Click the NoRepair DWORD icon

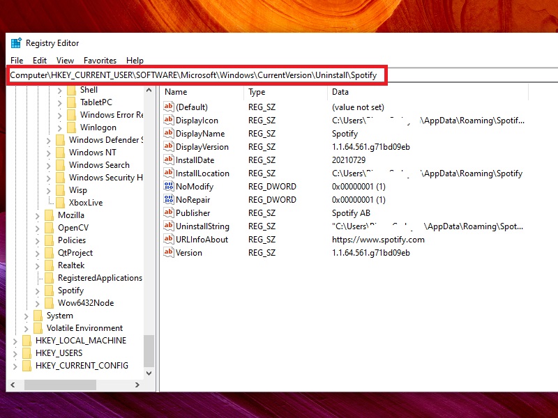tap(168, 199)
